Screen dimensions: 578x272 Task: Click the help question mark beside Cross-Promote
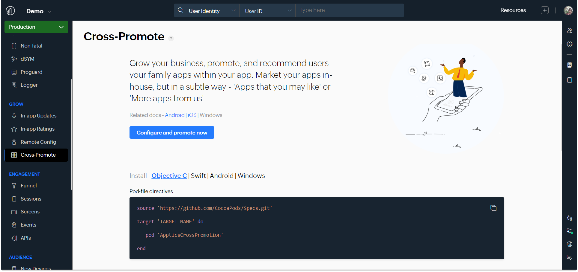pos(171,38)
